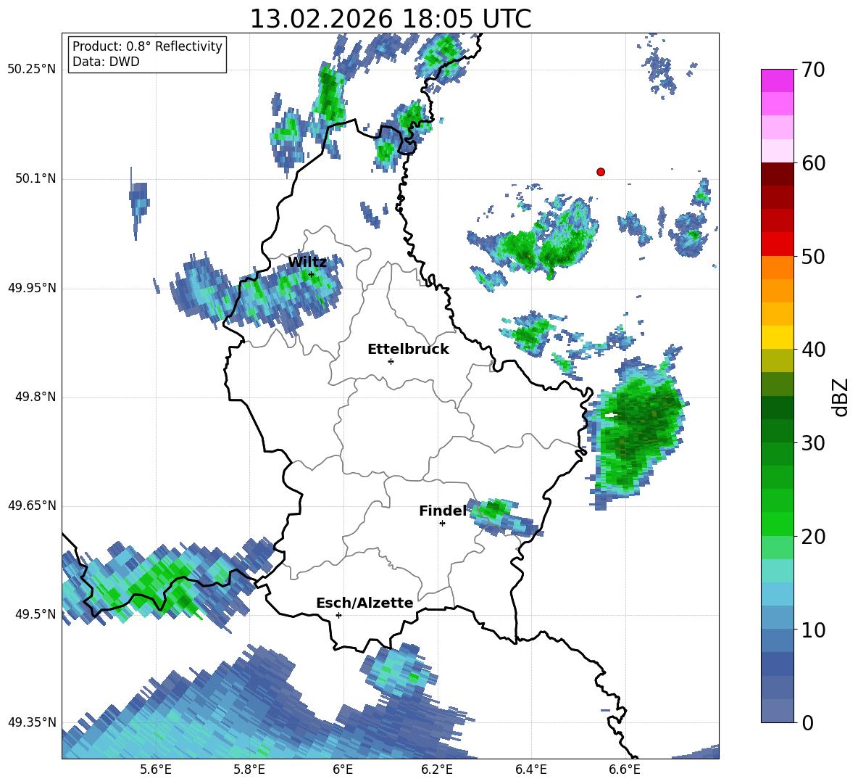Screen dimensions: 858x784
Task: Click the dBZ colorbar axis label
Action: pos(841,397)
